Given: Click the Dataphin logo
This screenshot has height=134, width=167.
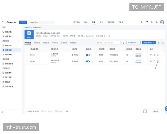Looking at the screenshot, I should (x=11, y=22).
